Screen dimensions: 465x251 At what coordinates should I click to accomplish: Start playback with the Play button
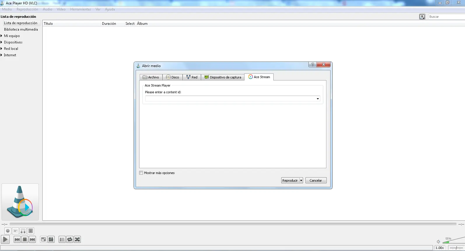[x=5, y=239]
